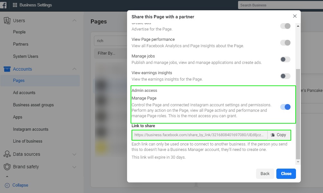Close the Share this Page dialog with X
This screenshot has height=193, width=323.
click(x=295, y=16)
